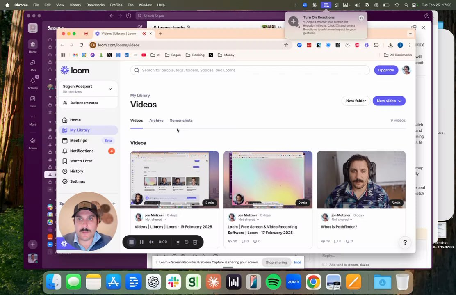This screenshot has height=295, width=456.
Task: Select My Library in sidebar
Action: click(x=89, y=130)
